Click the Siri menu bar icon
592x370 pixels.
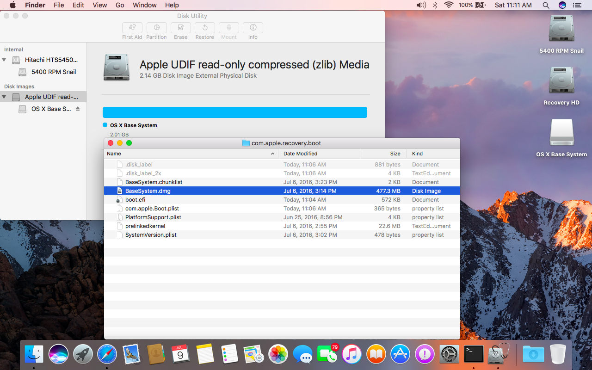[562, 5]
